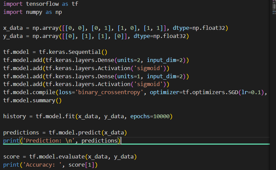Click the first Activation('sigmoid') line
This screenshot has width=276, height=170.
(86, 68)
